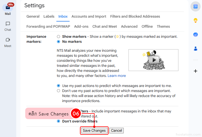Image resolution: width=202 pixels, height=137 pixels.
Task: Choose Don't use my past actions option
Action: 58,91
